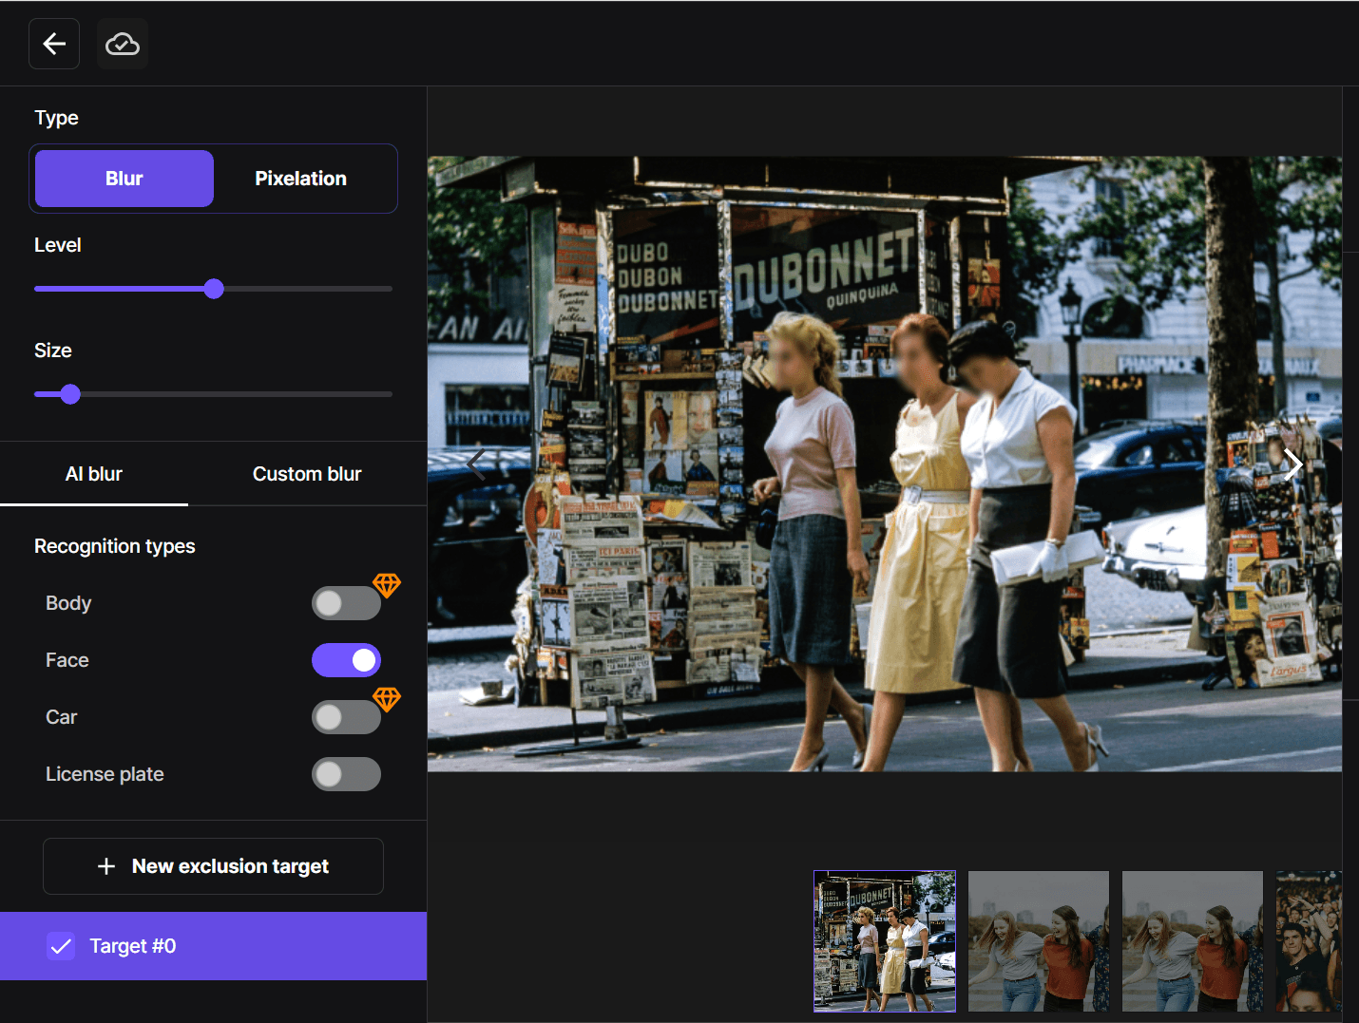Choose the Pixelation type button
This screenshot has height=1023, width=1359.
(300, 179)
